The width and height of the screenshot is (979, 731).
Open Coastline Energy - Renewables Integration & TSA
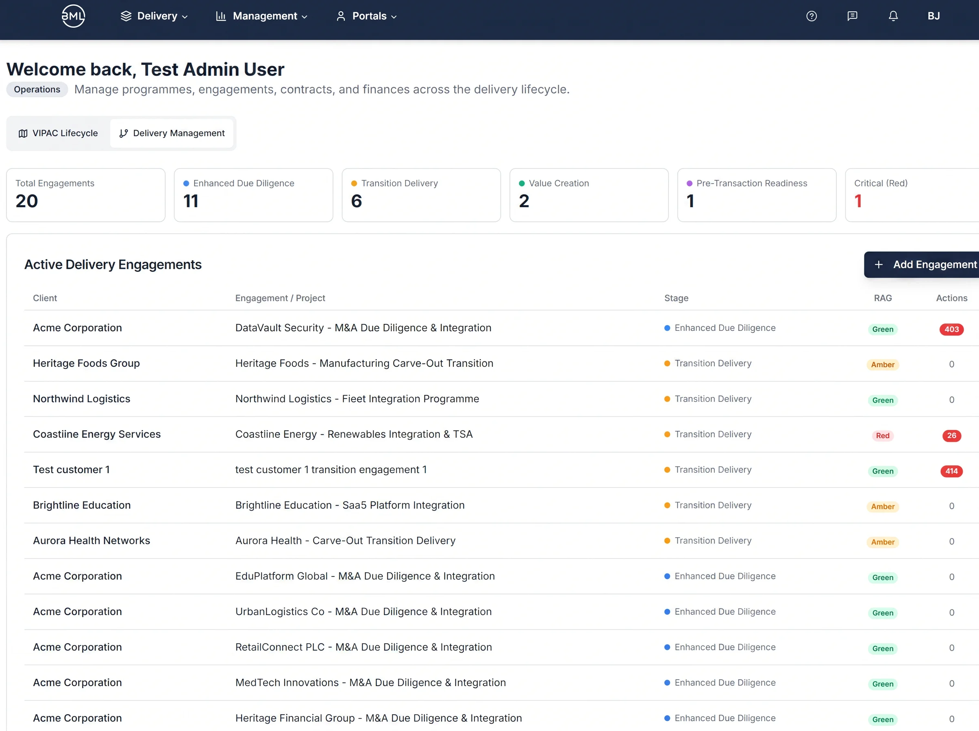pyautogui.click(x=354, y=434)
